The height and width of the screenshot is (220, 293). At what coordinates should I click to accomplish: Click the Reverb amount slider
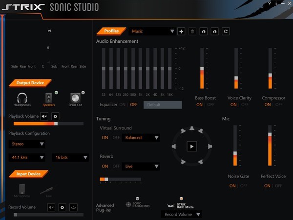[x=121, y=179]
